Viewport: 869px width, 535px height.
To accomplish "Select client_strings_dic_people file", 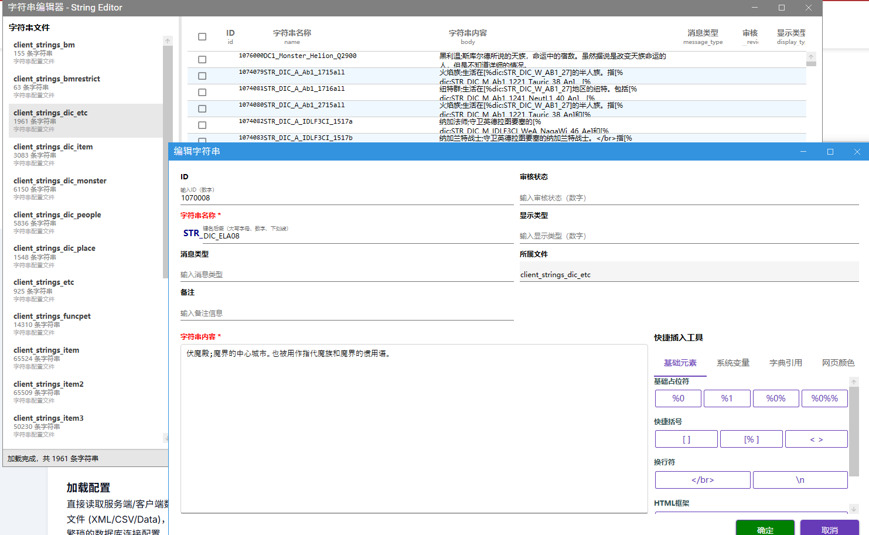I will click(86, 223).
